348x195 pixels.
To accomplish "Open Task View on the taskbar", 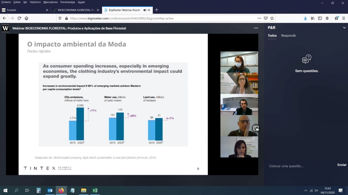I will click(27, 190).
